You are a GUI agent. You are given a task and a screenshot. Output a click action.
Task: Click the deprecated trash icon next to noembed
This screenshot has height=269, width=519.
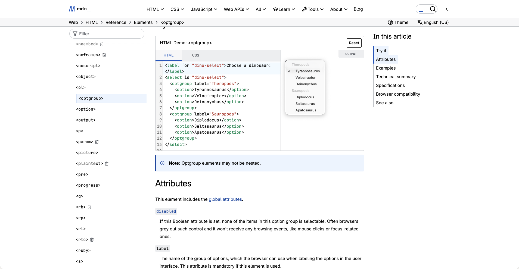tap(102, 44)
